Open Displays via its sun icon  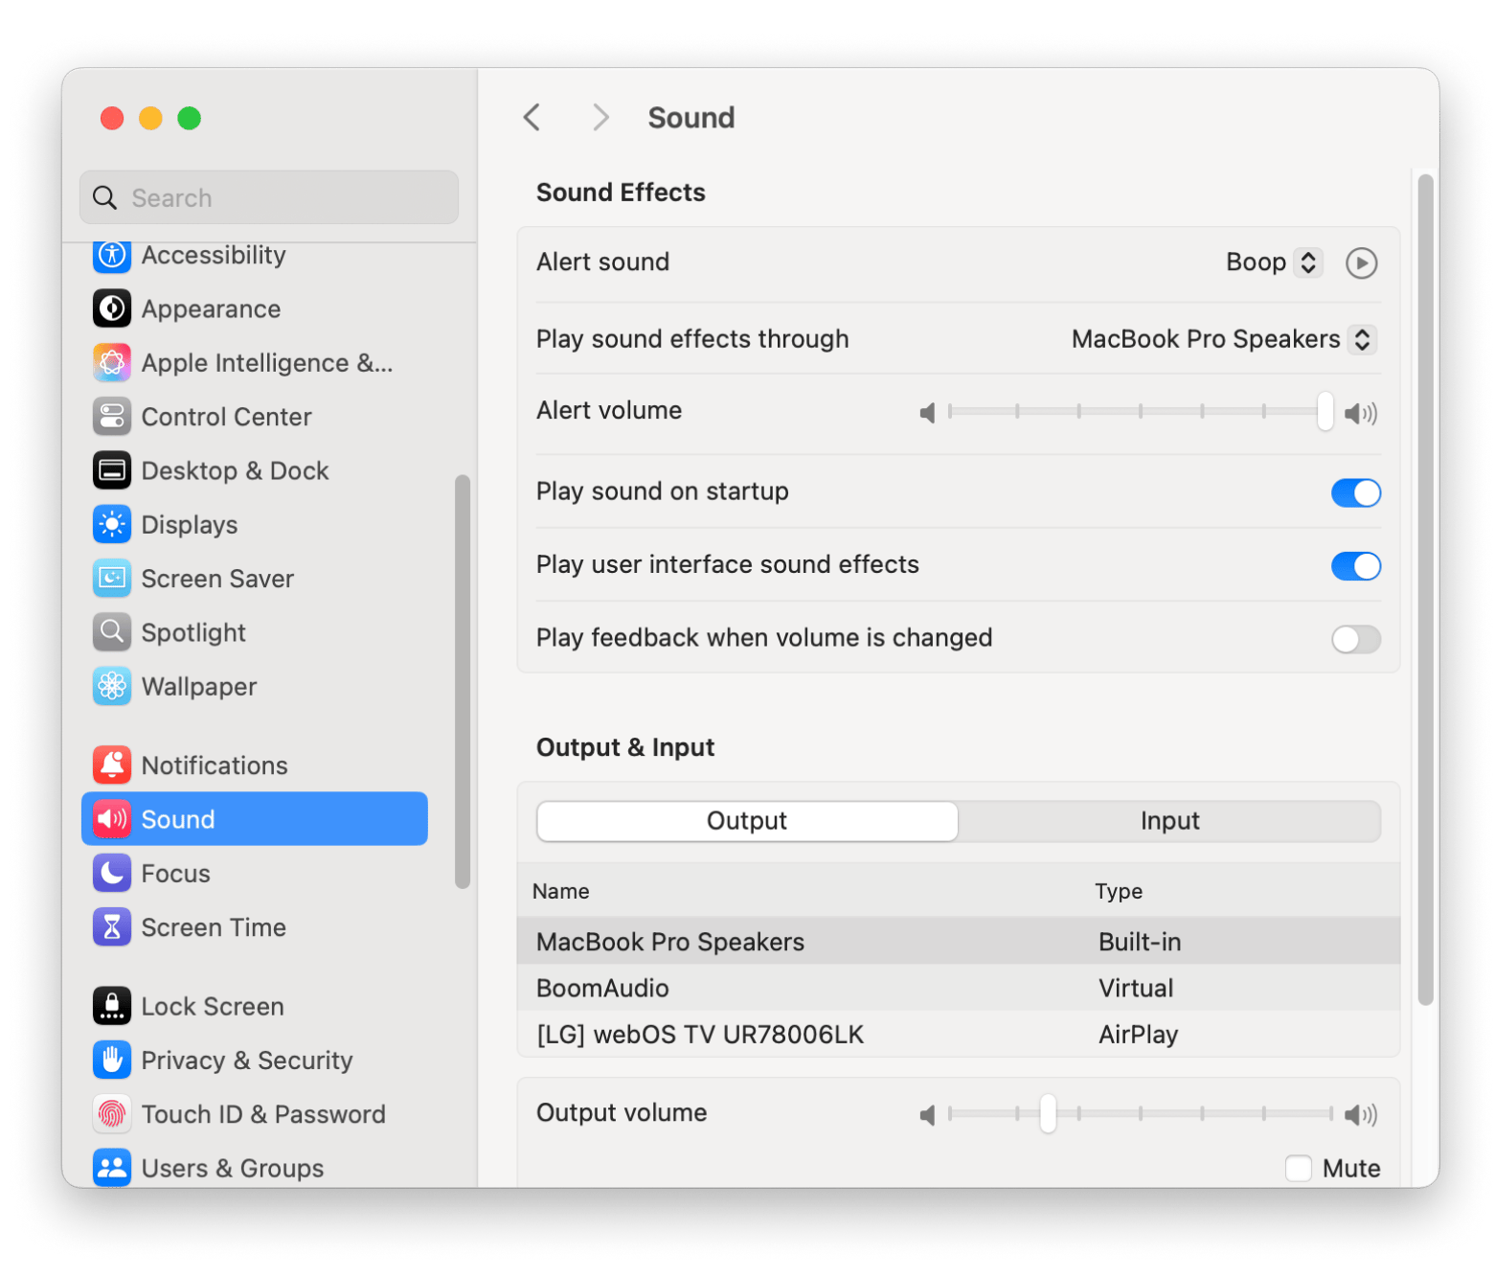pyautogui.click(x=112, y=525)
